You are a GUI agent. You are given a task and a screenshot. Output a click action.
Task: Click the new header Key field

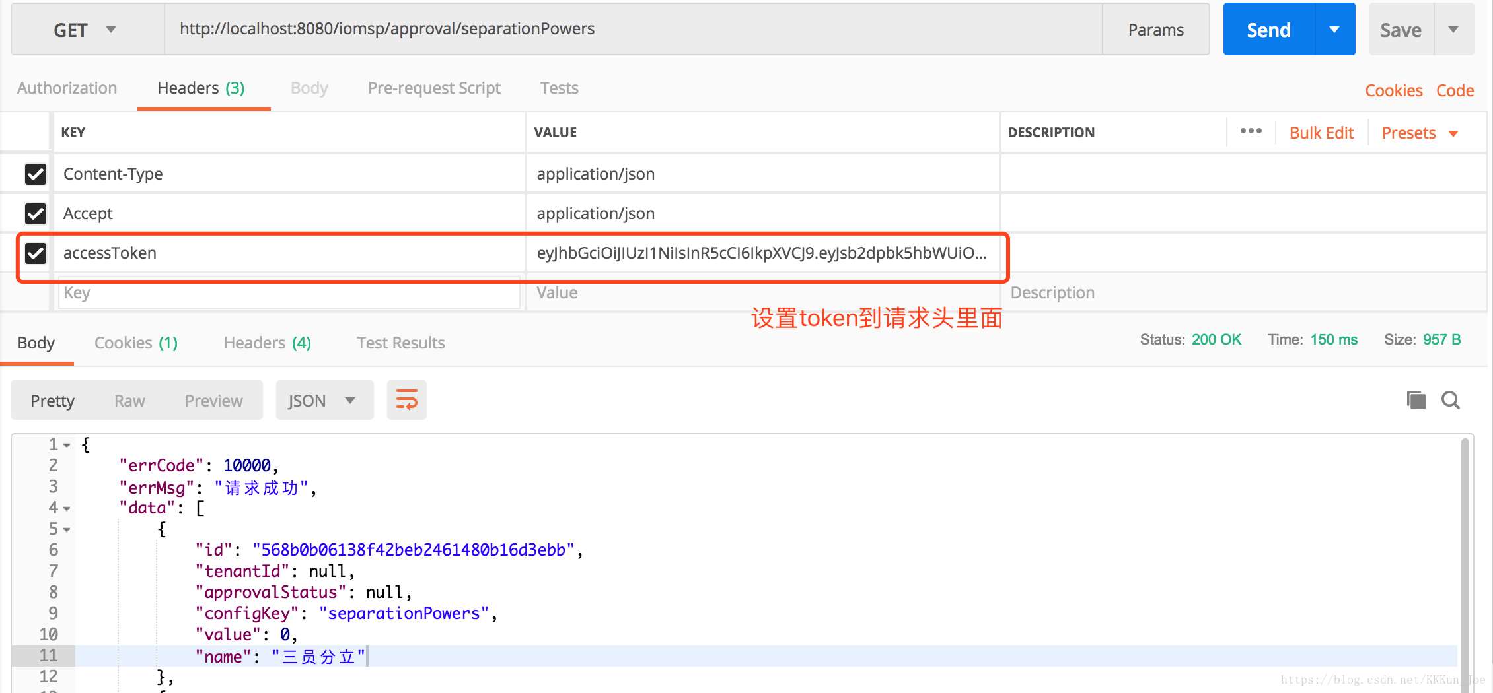[x=289, y=292]
